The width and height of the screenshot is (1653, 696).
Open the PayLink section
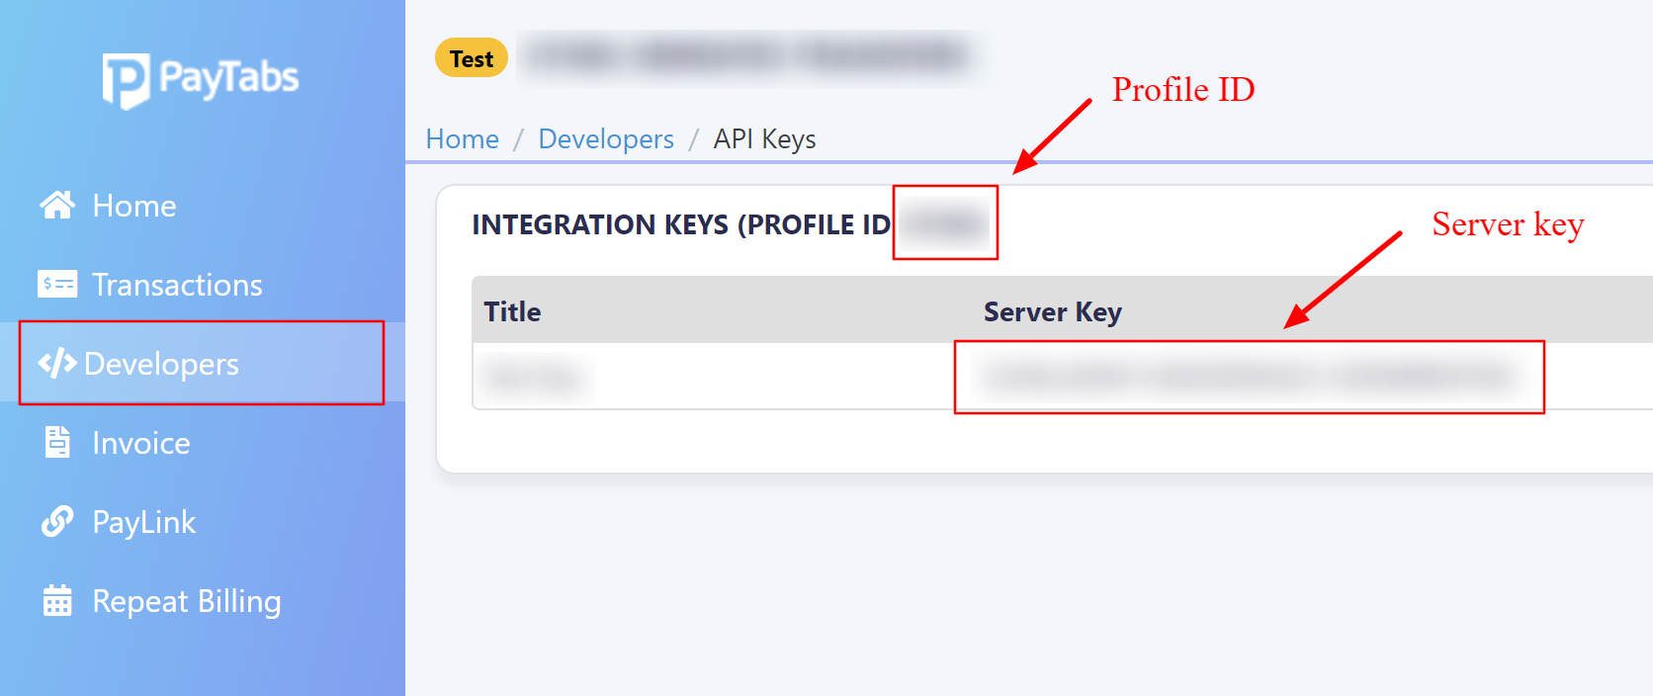coord(203,521)
